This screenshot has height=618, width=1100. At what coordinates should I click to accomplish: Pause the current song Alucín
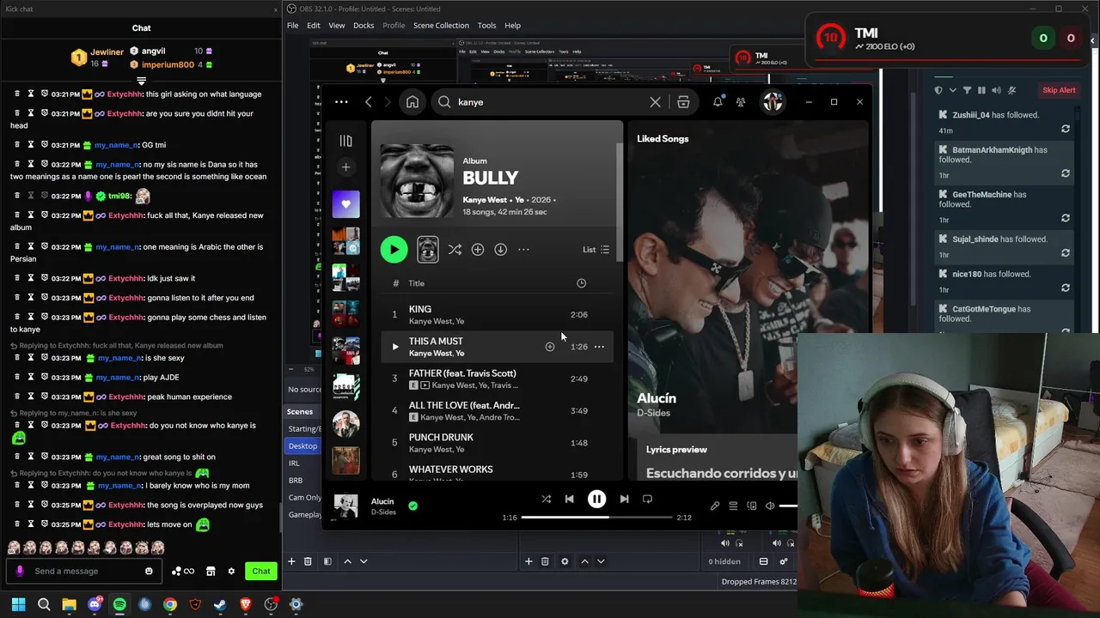pyautogui.click(x=596, y=499)
